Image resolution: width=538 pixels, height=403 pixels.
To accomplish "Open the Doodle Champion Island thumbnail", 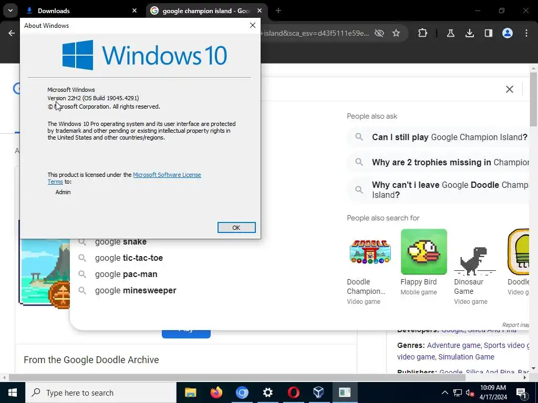I will (370, 252).
